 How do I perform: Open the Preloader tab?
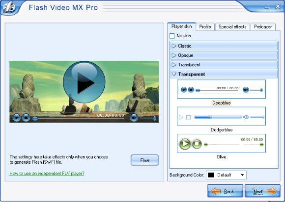tap(263, 27)
